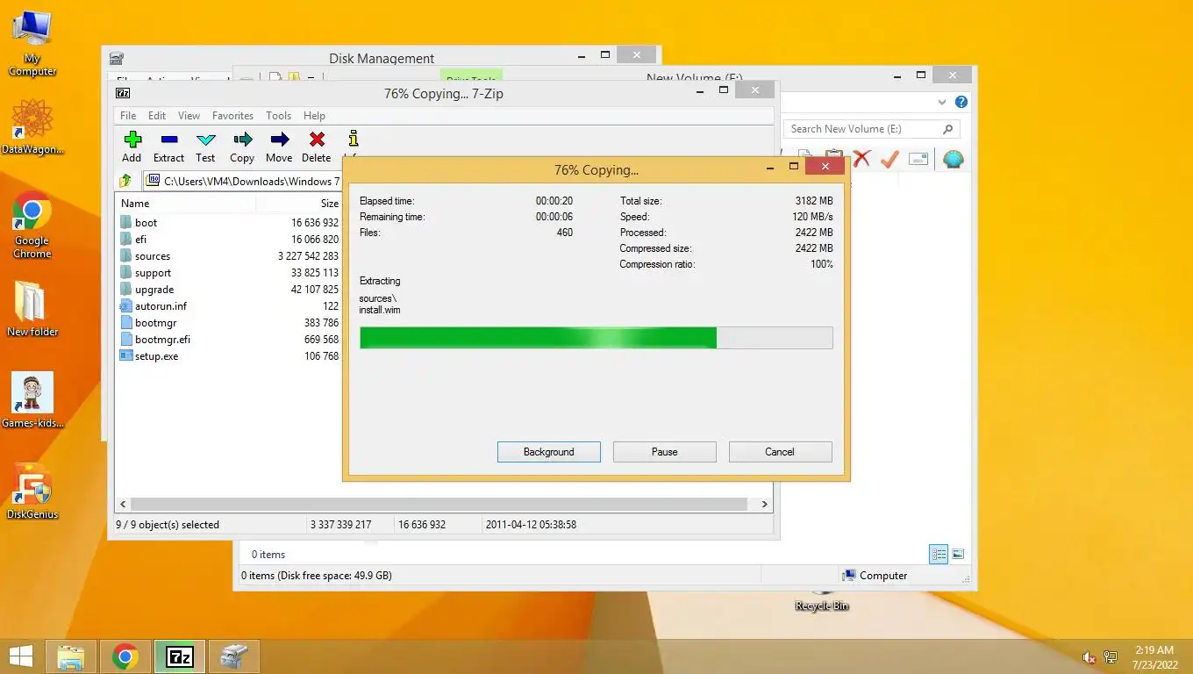This screenshot has width=1193, height=674.
Task: Cancel the copying operation
Action: point(780,452)
